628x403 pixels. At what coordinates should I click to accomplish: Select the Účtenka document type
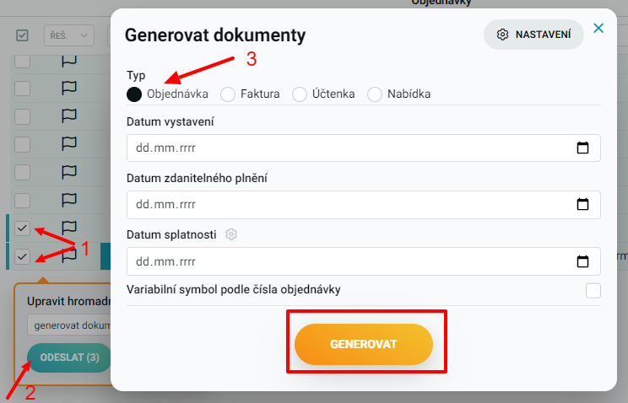tap(300, 94)
